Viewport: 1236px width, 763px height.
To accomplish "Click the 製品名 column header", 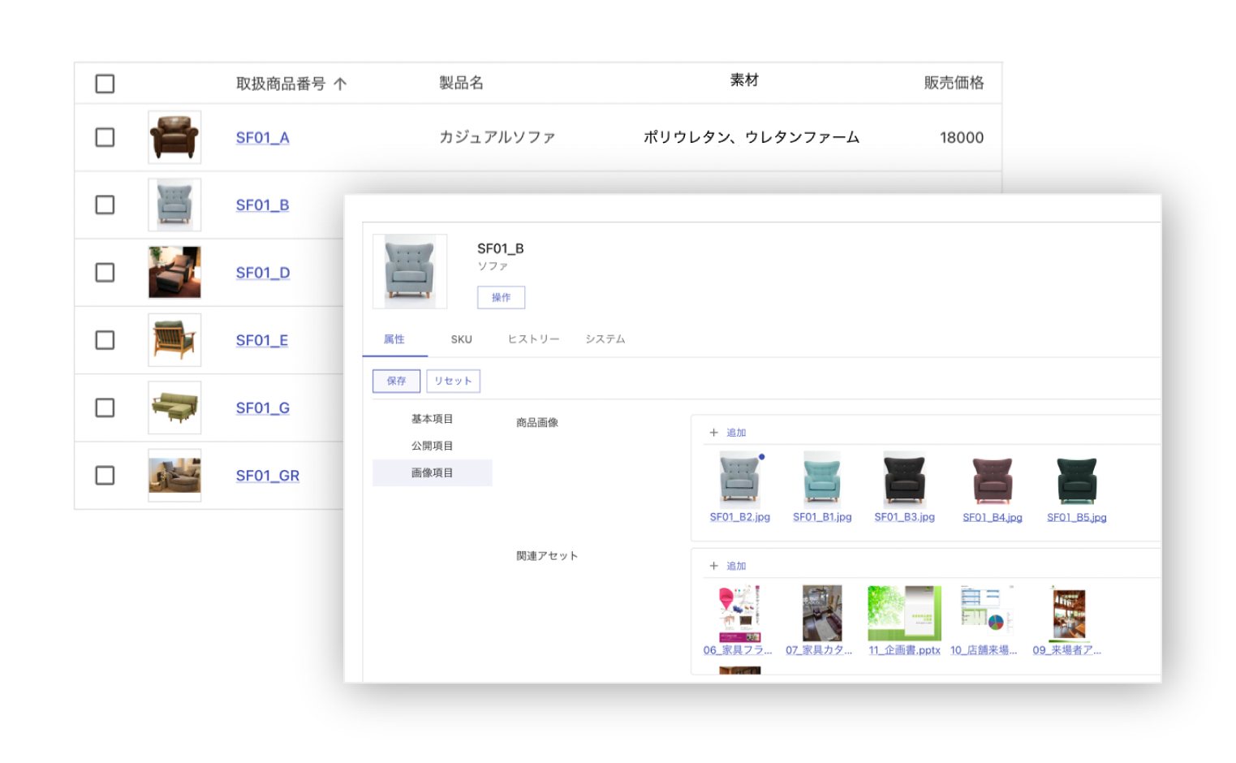I will [461, 83].
